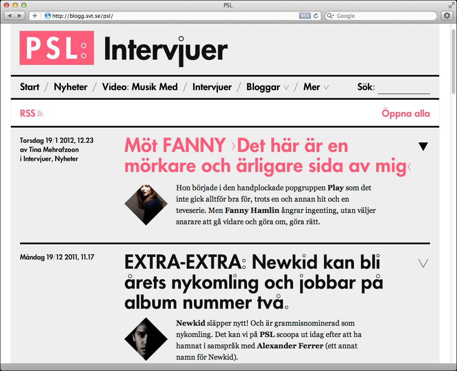The width and height of the screenshot is (457, 371).
Task: Open the Möt FANNY article headline
Action: click(267, 156)
